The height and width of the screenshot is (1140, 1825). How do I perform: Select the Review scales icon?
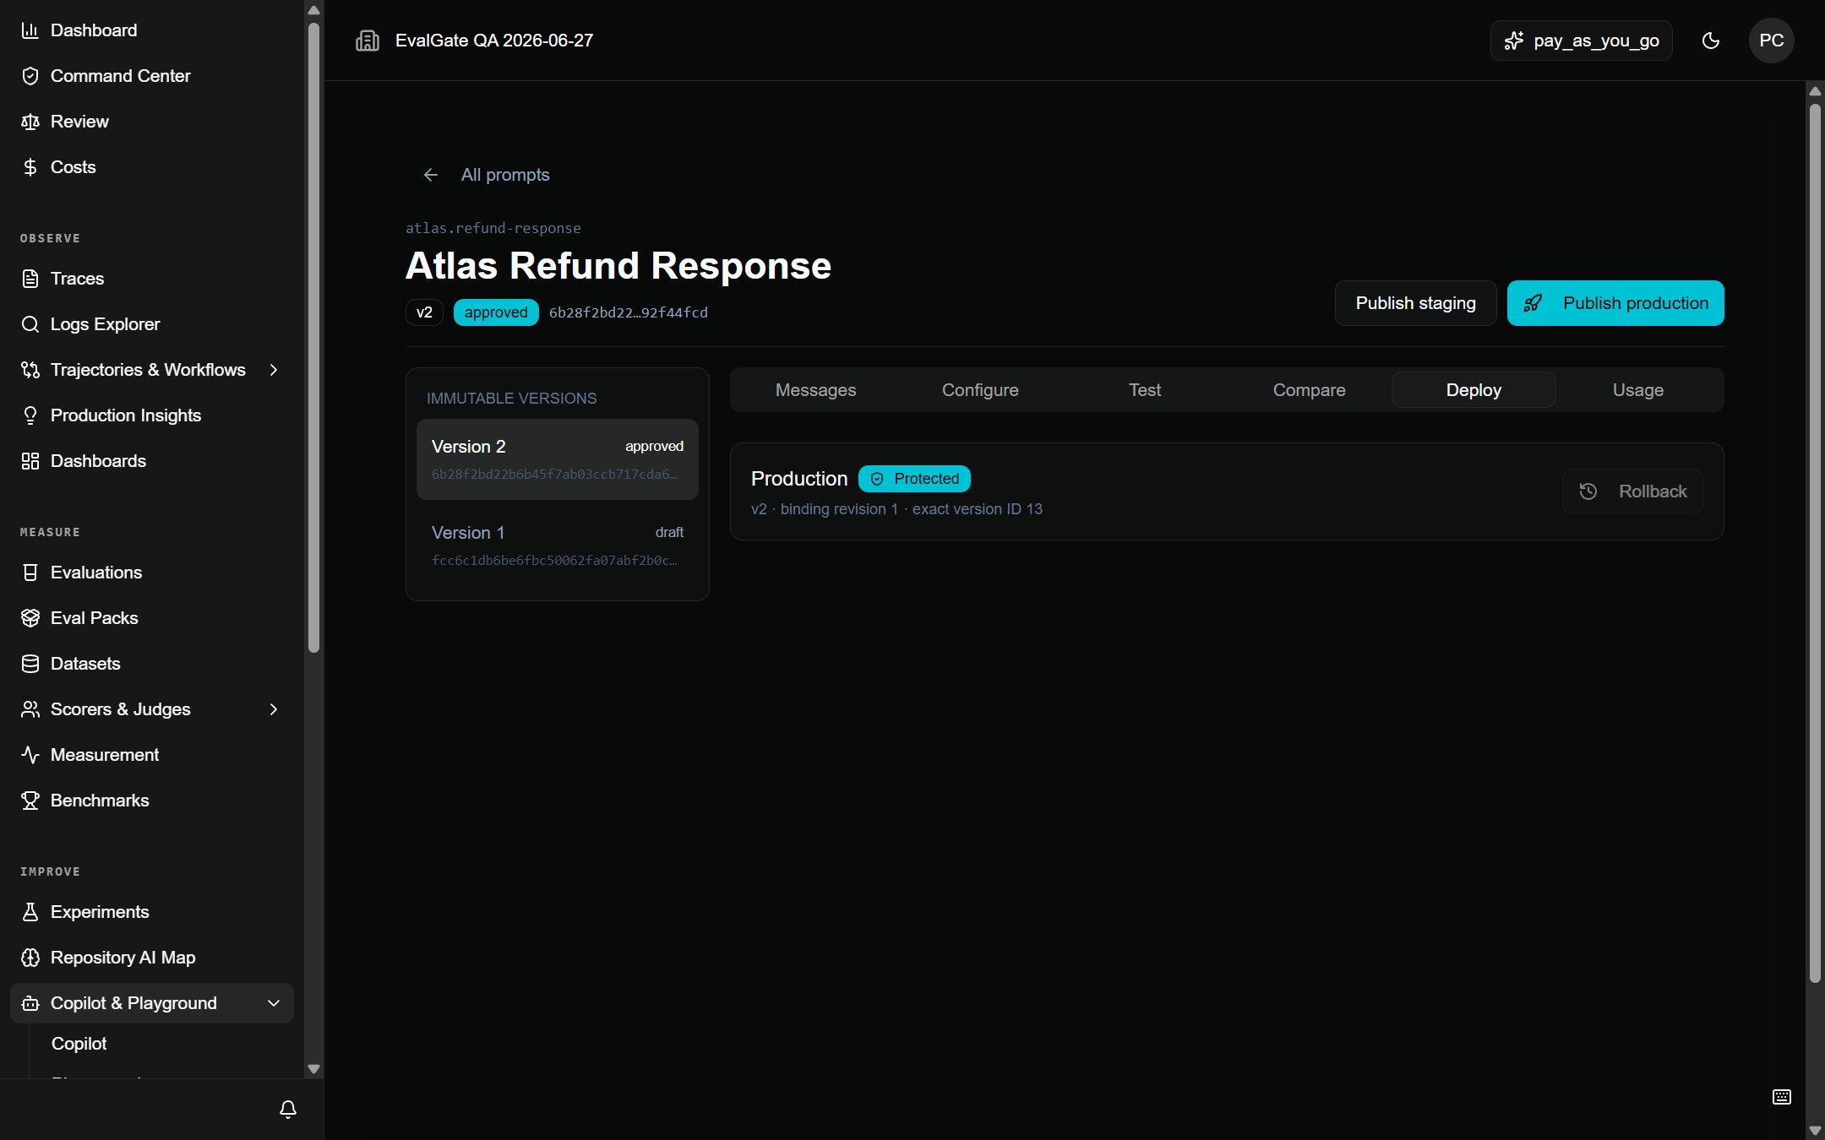point(30,122)
